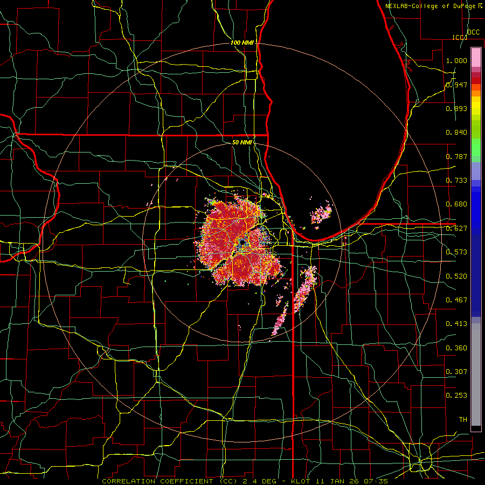Click the 0.520 scale value
Viewport: 485px width, 485px height.
[456, 276]
